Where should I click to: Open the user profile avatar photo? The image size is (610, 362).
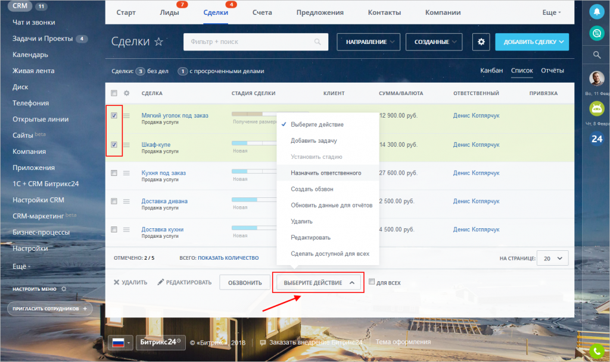[x=596, y=79]
